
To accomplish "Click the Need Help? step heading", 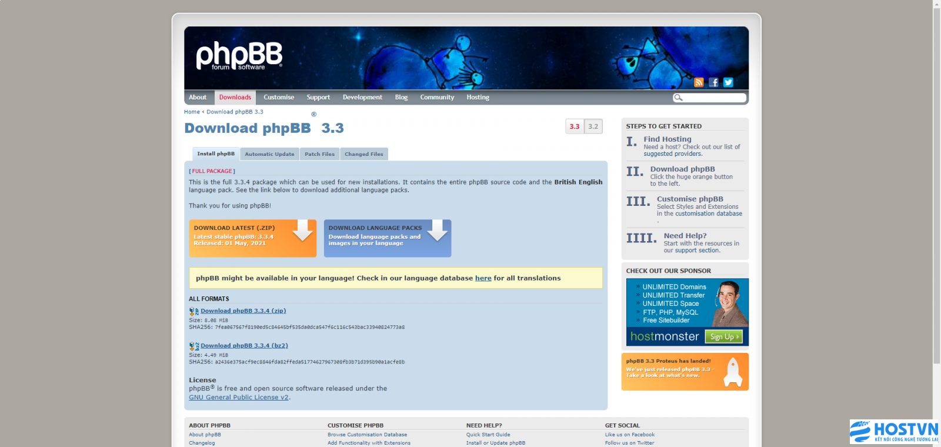I will tap(685, 236).
